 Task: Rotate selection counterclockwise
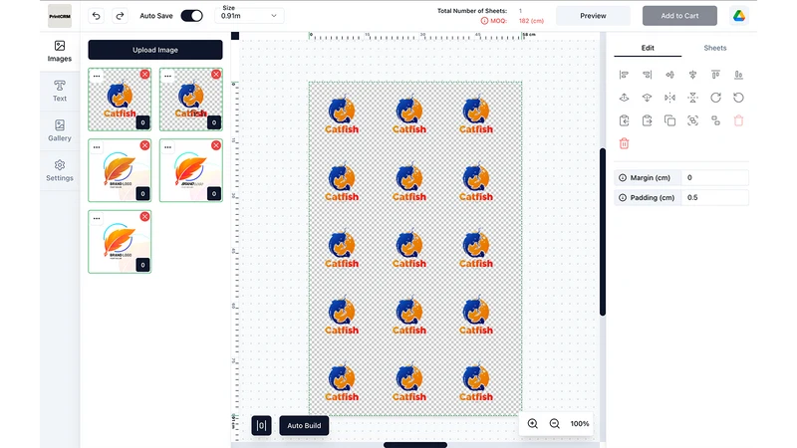[738, 98]
